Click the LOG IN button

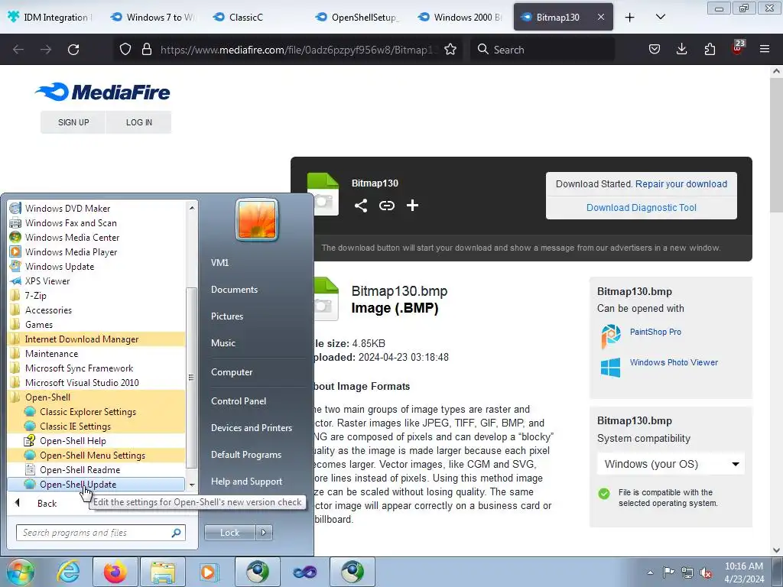pos(139,122)
